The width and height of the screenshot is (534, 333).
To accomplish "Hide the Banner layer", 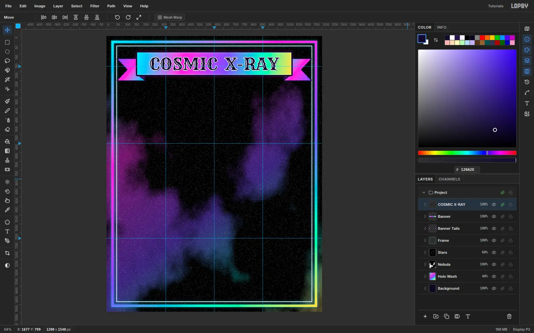I will (494, 216).
